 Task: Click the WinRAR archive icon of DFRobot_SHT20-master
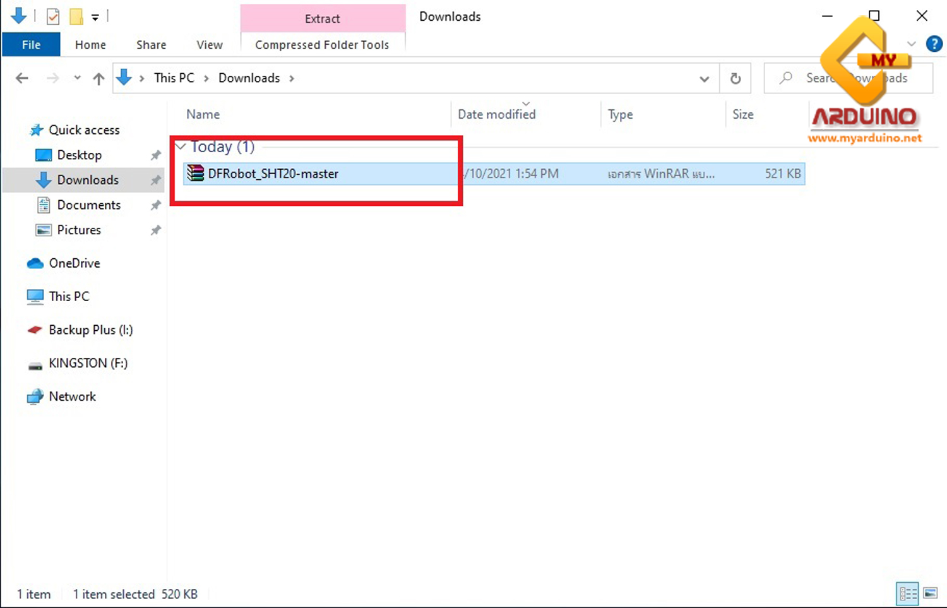point(196,174)
